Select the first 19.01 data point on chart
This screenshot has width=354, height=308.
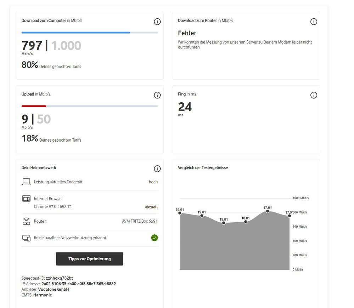pos(180,213)
